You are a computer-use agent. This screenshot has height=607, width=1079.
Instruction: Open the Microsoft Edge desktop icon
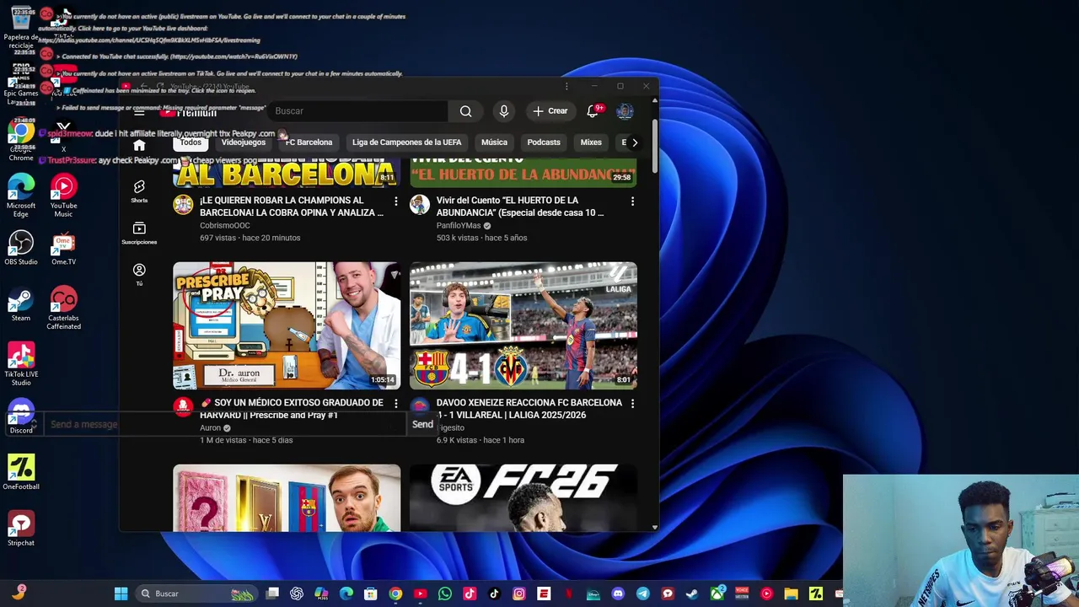[x=21, y=196]
